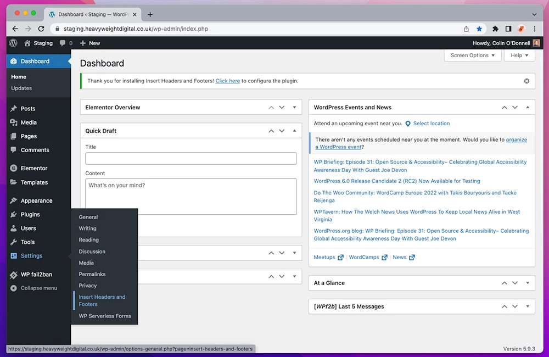Toggle the Elementor Overview panel
The width and height of the screenshot is (549, 357).
pos(294,108)
